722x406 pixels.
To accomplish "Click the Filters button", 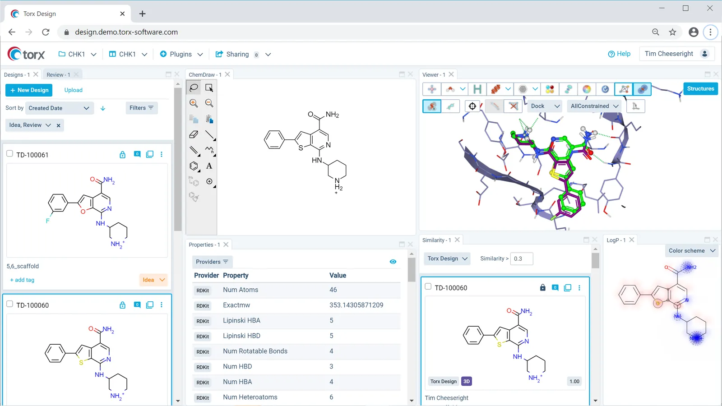I will coord(141,108).
